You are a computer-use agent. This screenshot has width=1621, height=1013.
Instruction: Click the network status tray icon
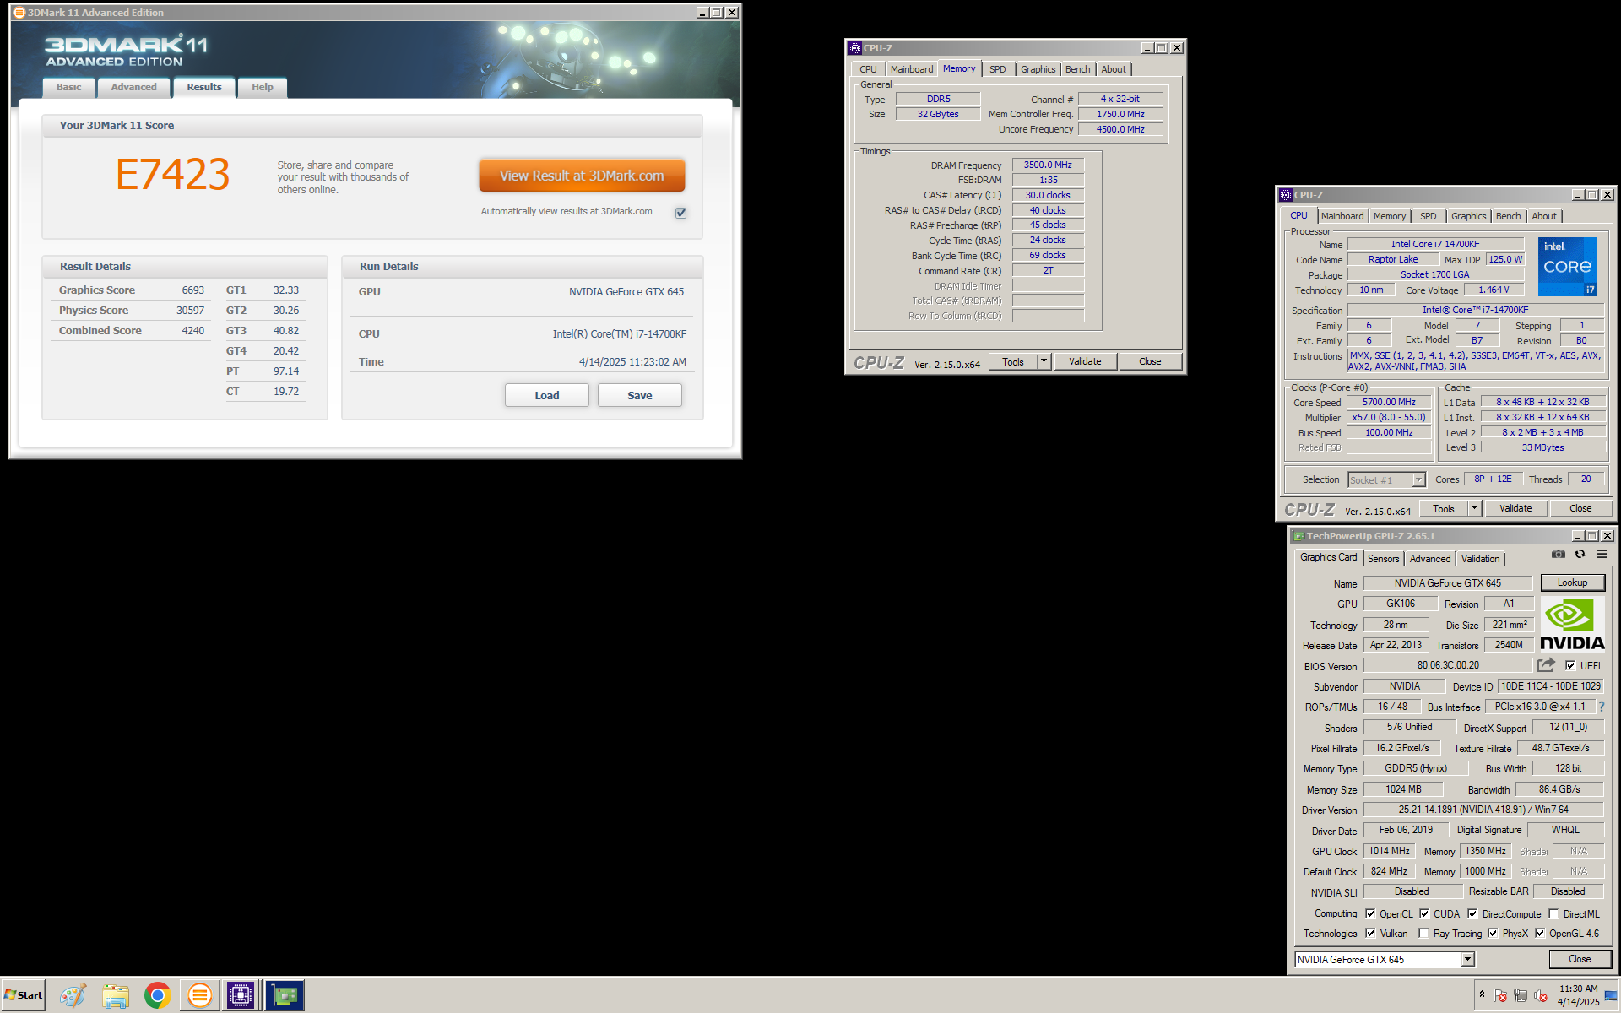point(1521,996)
